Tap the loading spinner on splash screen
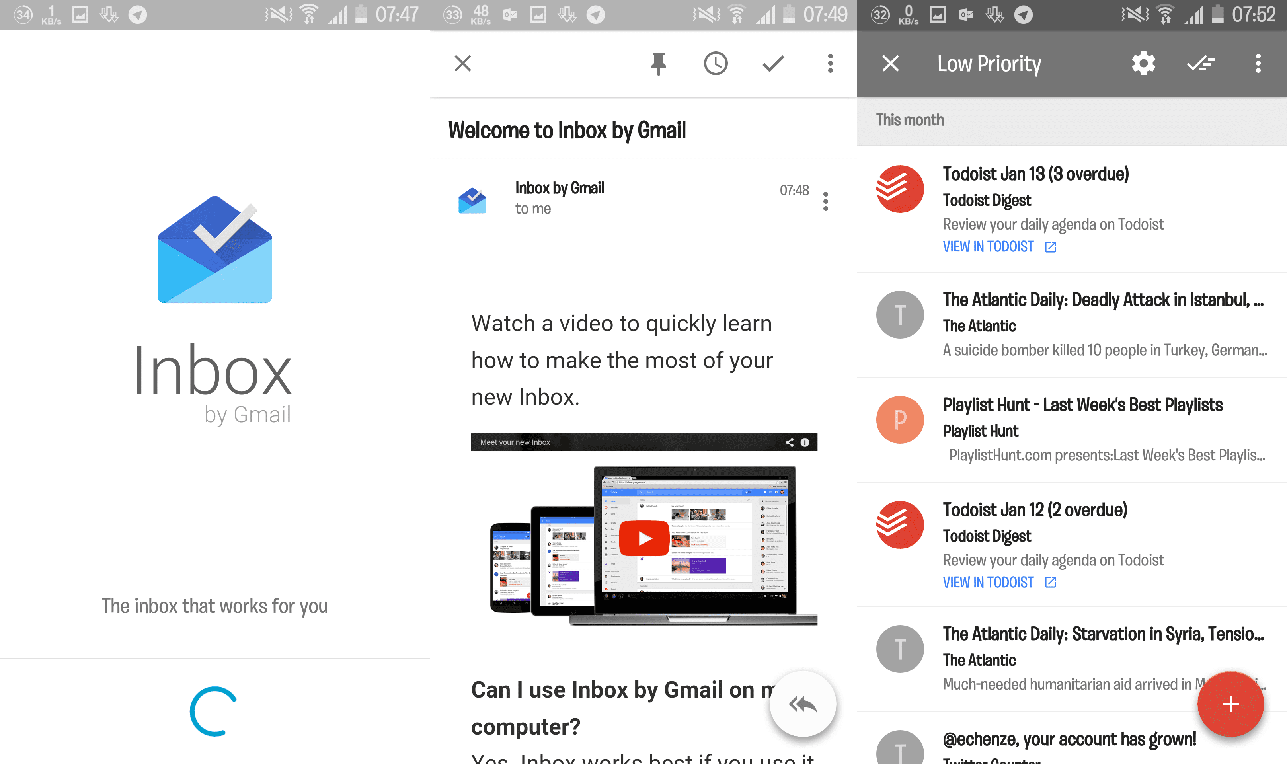Viewport: 1287px width, 764px height. 214,711
